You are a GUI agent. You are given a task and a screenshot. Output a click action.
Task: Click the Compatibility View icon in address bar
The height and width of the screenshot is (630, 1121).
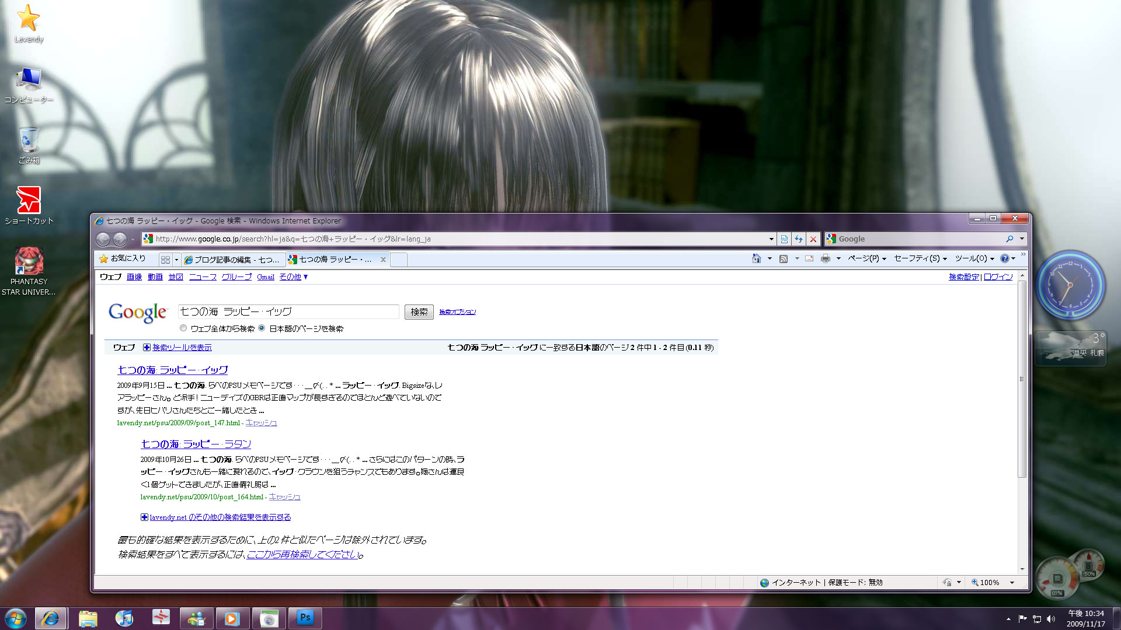click(x=784, y=239)
